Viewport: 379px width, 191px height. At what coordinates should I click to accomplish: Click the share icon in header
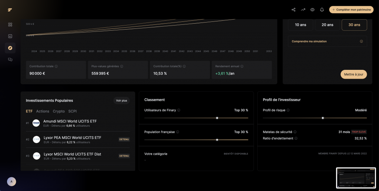click(294, 10)
